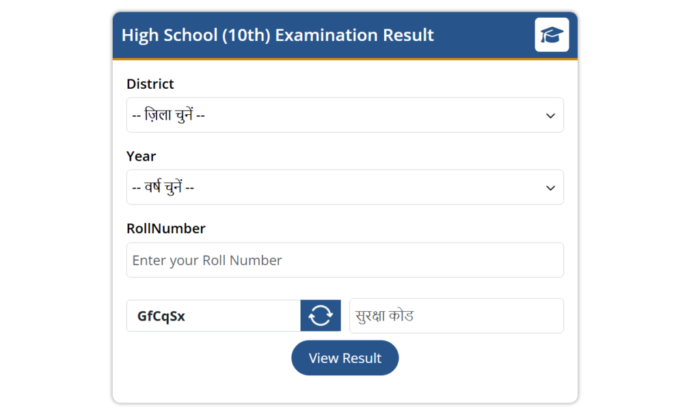
Task: Click the RollNumber label text
Action: pyautogui.click(x=165, y=228)
